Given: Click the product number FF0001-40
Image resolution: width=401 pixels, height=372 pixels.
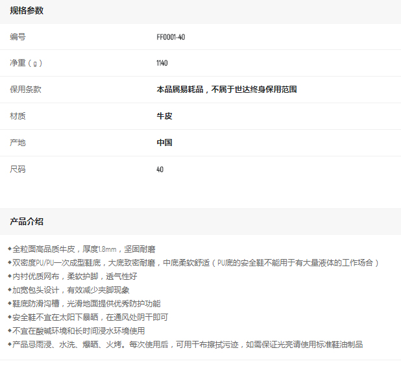Looking at the screenshot, I should pos(171,37).
